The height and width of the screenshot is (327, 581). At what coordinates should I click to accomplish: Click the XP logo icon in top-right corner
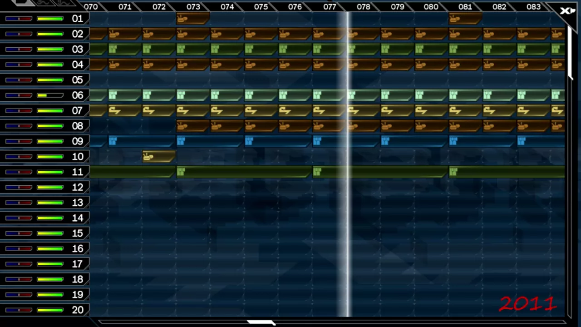tap(567, 10)
